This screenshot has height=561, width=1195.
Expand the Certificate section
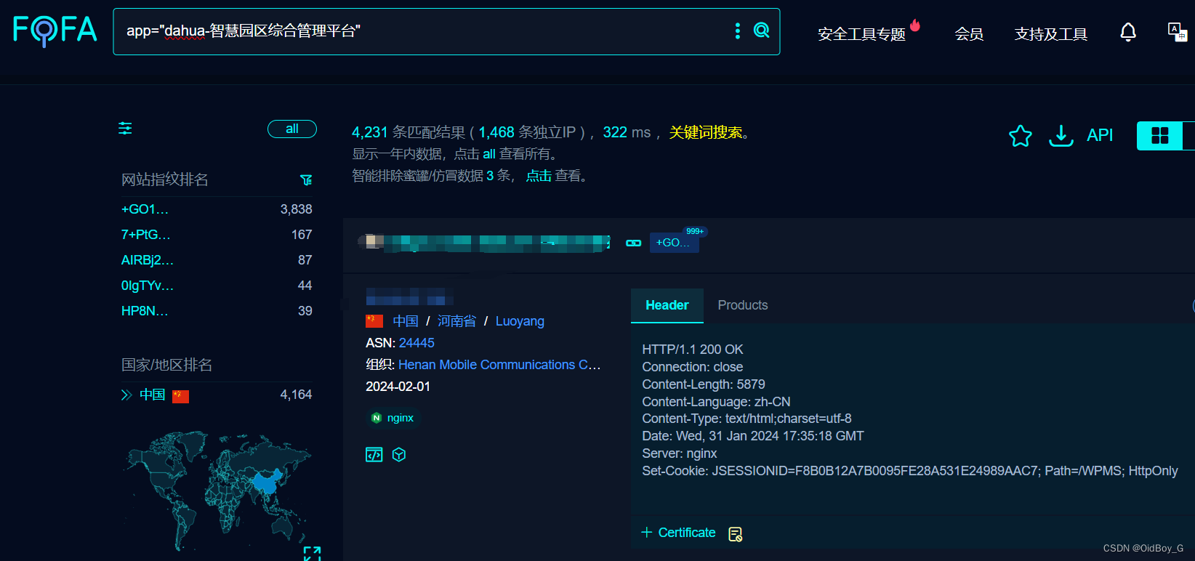pos(678,533)
